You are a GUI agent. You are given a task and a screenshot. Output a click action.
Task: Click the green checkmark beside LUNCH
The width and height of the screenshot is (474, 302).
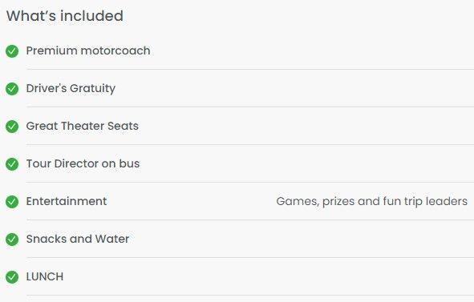coord(12,277)
